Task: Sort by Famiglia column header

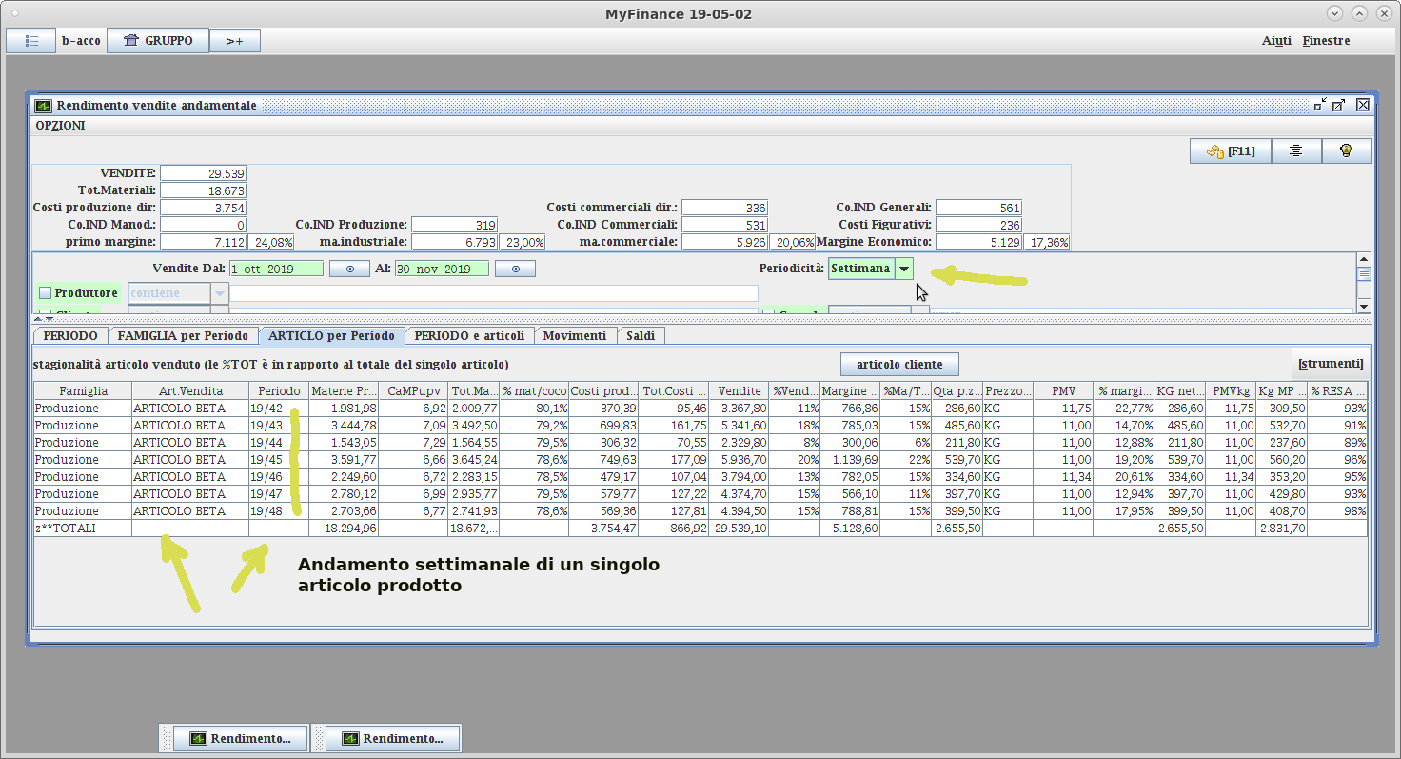Action: click(83, 391)
